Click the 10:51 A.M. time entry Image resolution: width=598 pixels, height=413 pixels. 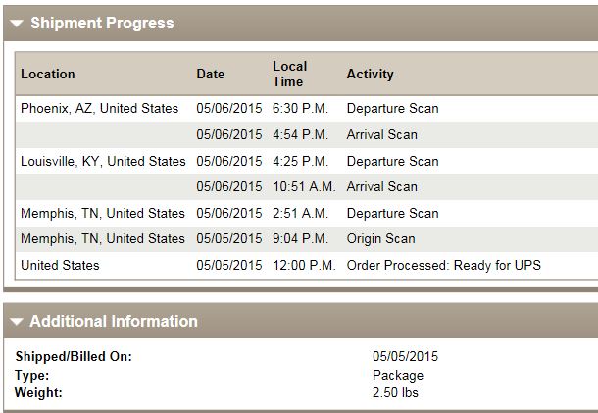tap(304, 187)
